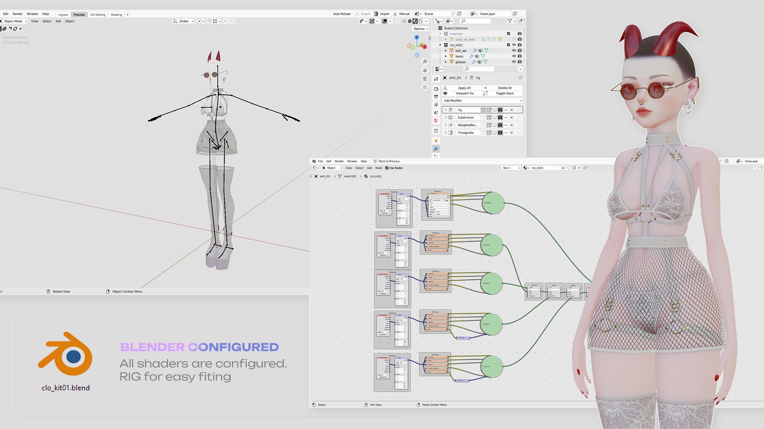This screenshot has width=764, height=429.
Task: Pin the node editor material
Action: [585, 168]
